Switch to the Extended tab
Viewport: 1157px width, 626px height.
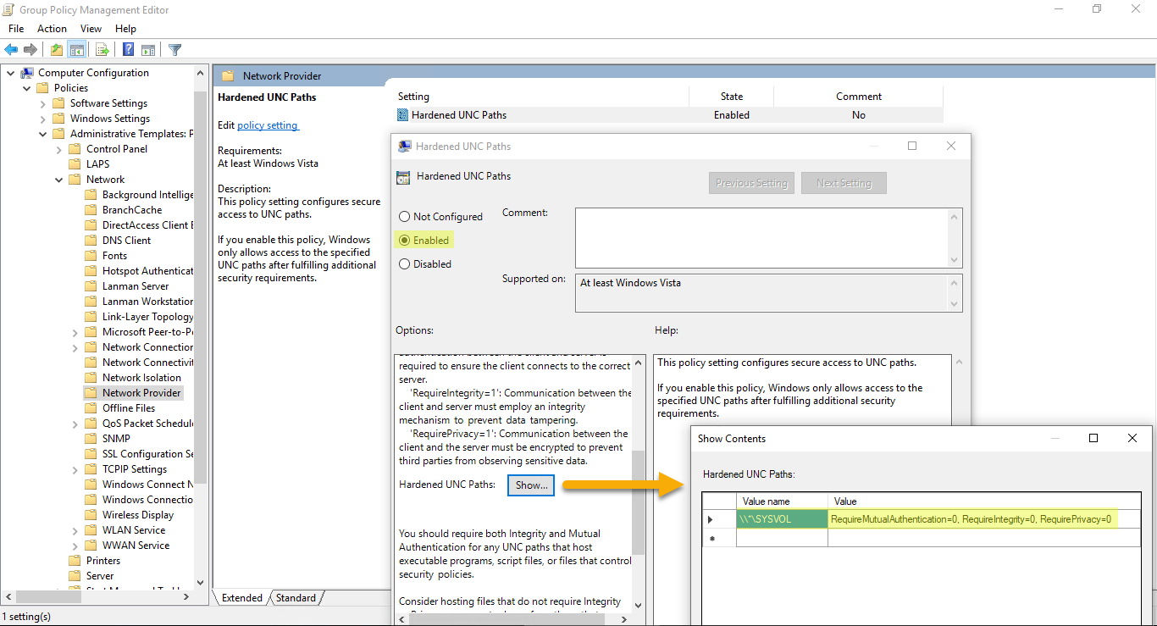tap(242, 598)
